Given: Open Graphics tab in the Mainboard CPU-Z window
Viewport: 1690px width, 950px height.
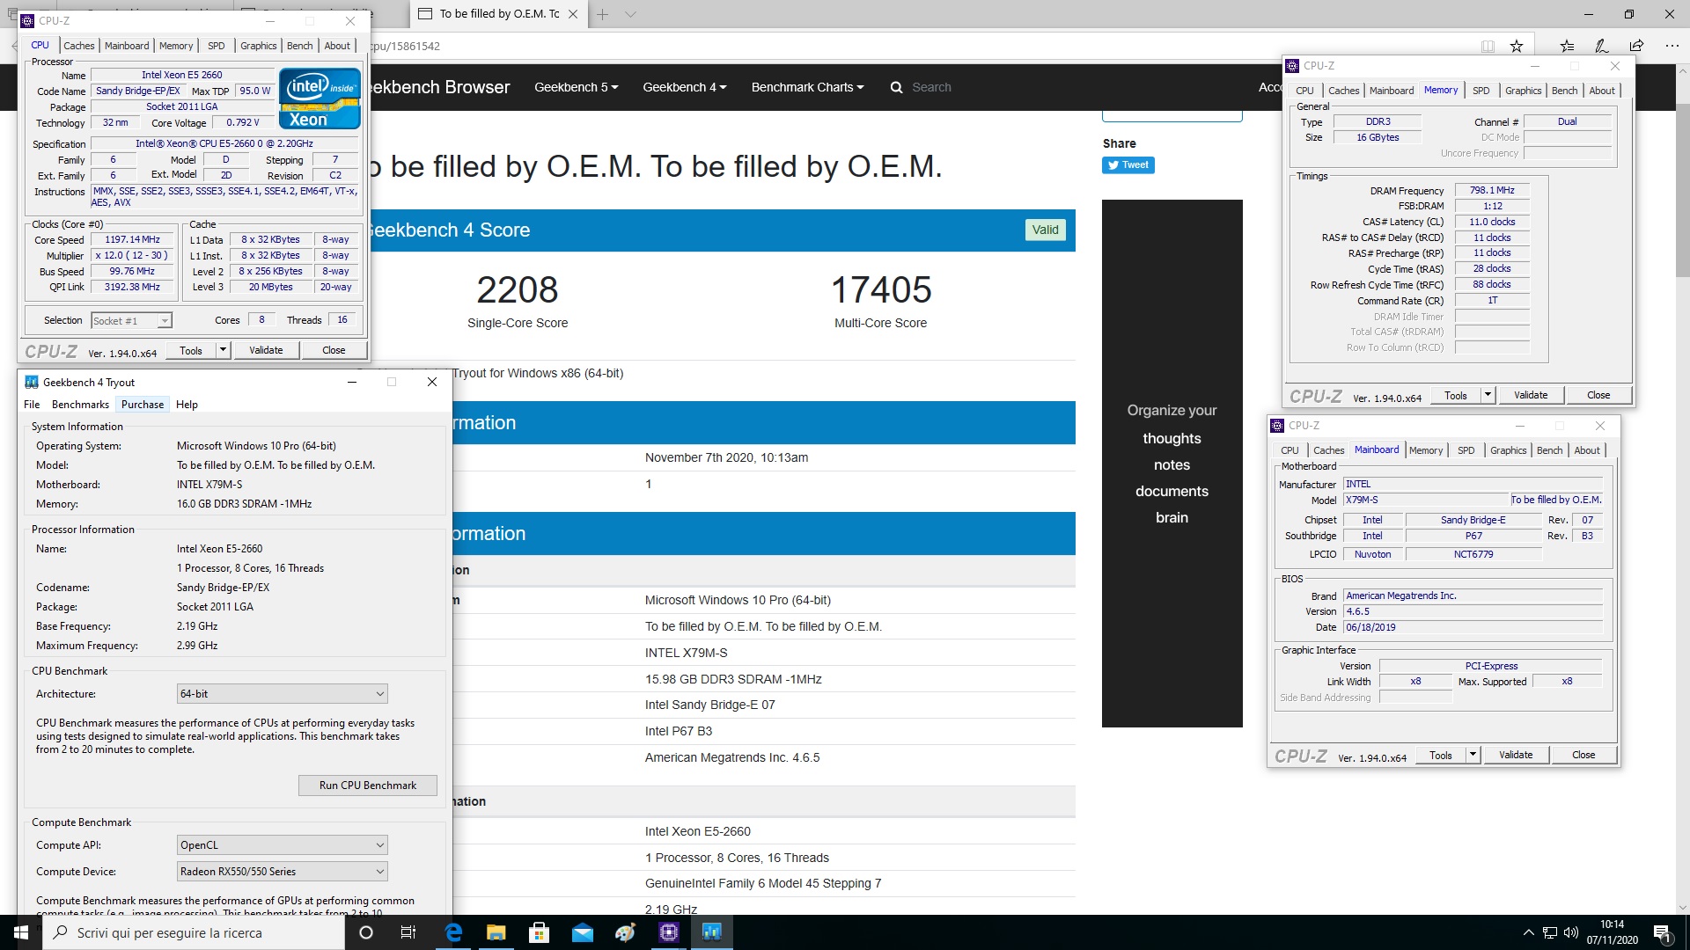Looking at the screenshot, I should tap(1508, 450).
